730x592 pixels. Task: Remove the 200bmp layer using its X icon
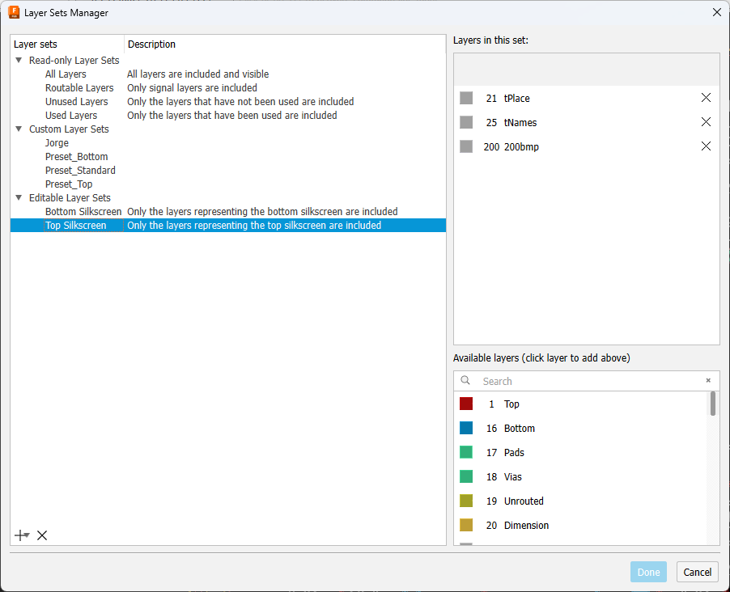[x=705, y=146]
